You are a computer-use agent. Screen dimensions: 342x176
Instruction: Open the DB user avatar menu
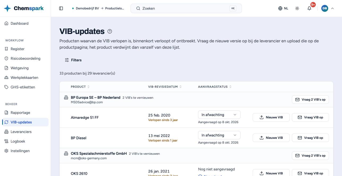coord(324,8)
